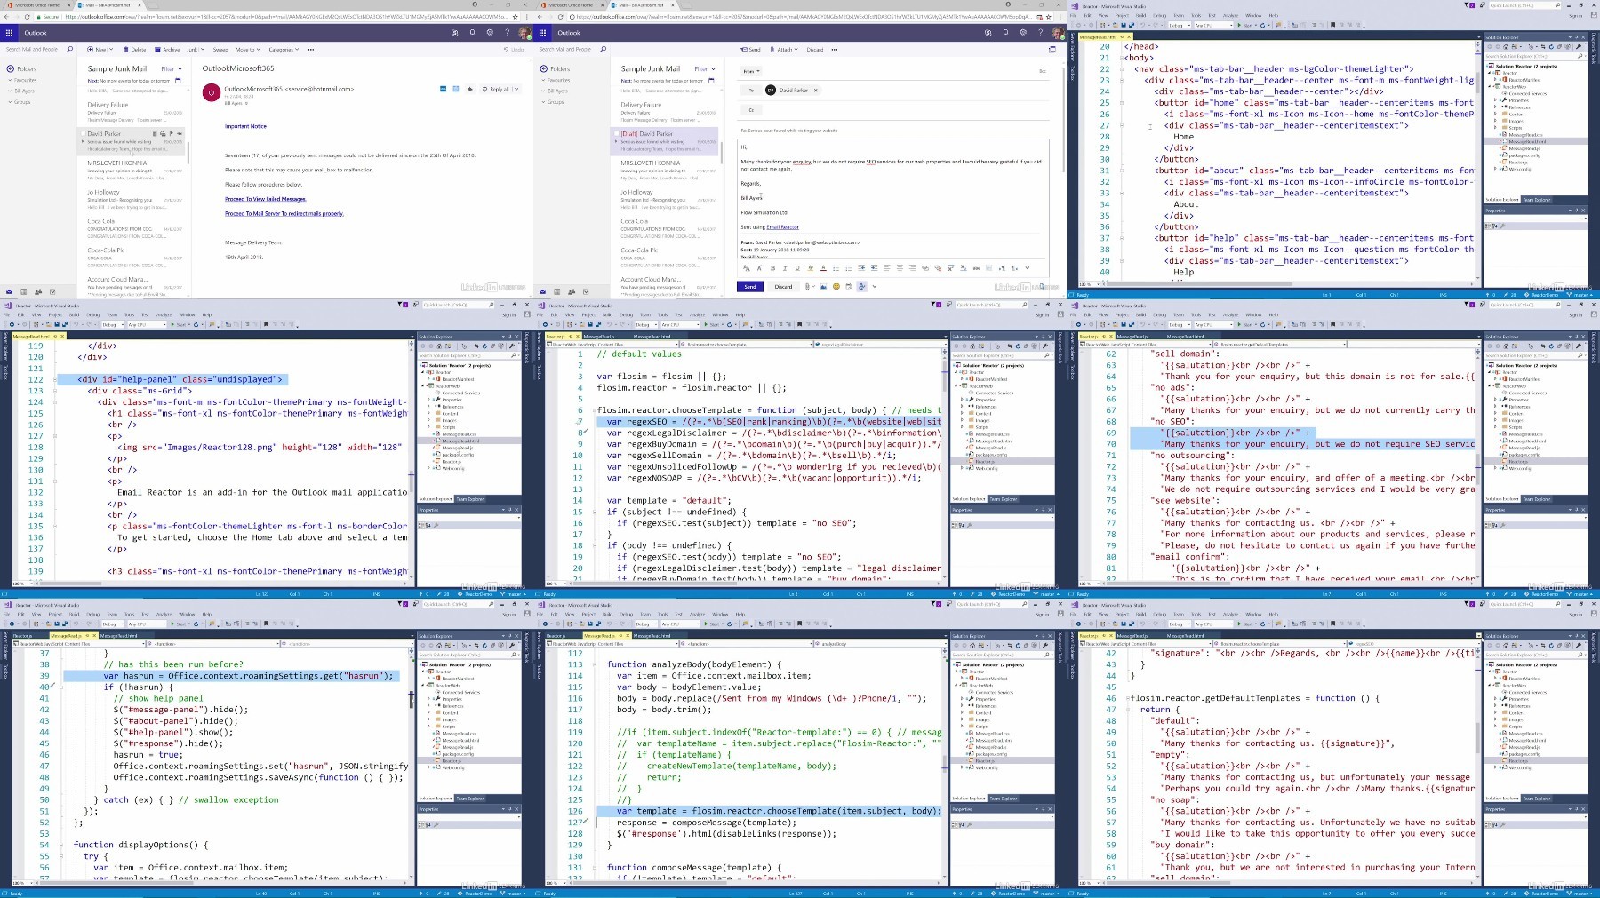
Task: Click Reply all on the OutlookMicrosoft365 email
Action: [500, 89]
